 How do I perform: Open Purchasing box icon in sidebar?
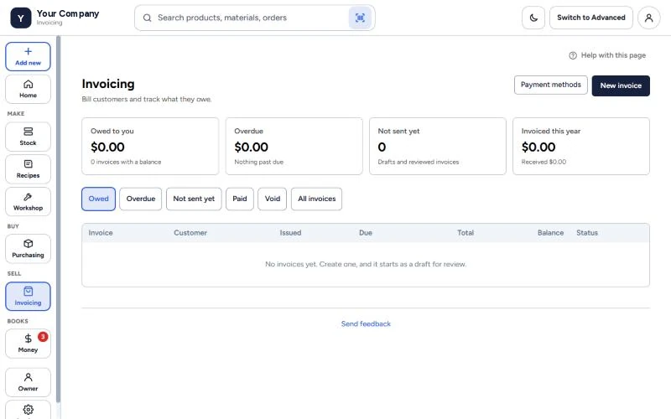28,244
